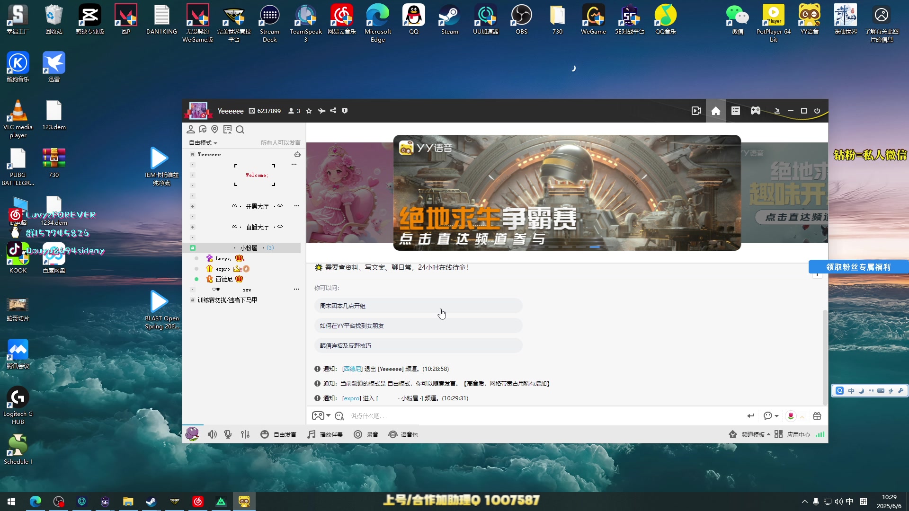The image size is (909, 511).
Task: Click suggestion 如何在YY平台找到女朋友
Action: (x=419, y=326)
